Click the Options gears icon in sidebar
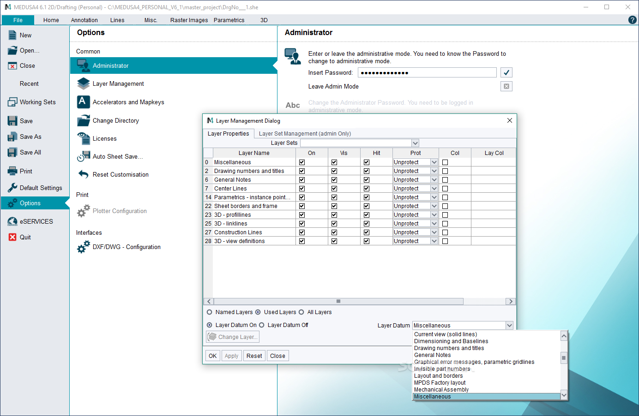The image size is (639, 416). pyautogui.click(x=12, y=203)
